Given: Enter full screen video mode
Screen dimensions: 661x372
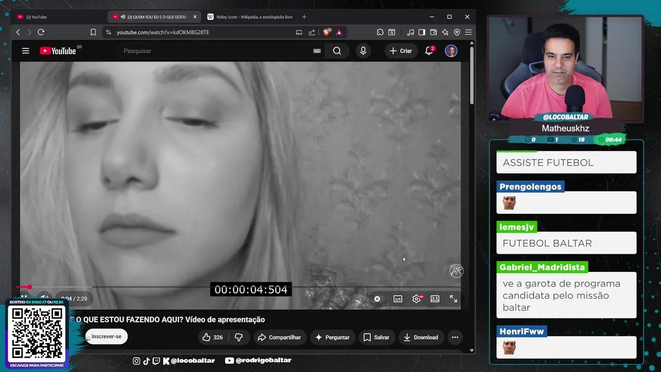Looking at the screenshot, I should tap(453, 299).
